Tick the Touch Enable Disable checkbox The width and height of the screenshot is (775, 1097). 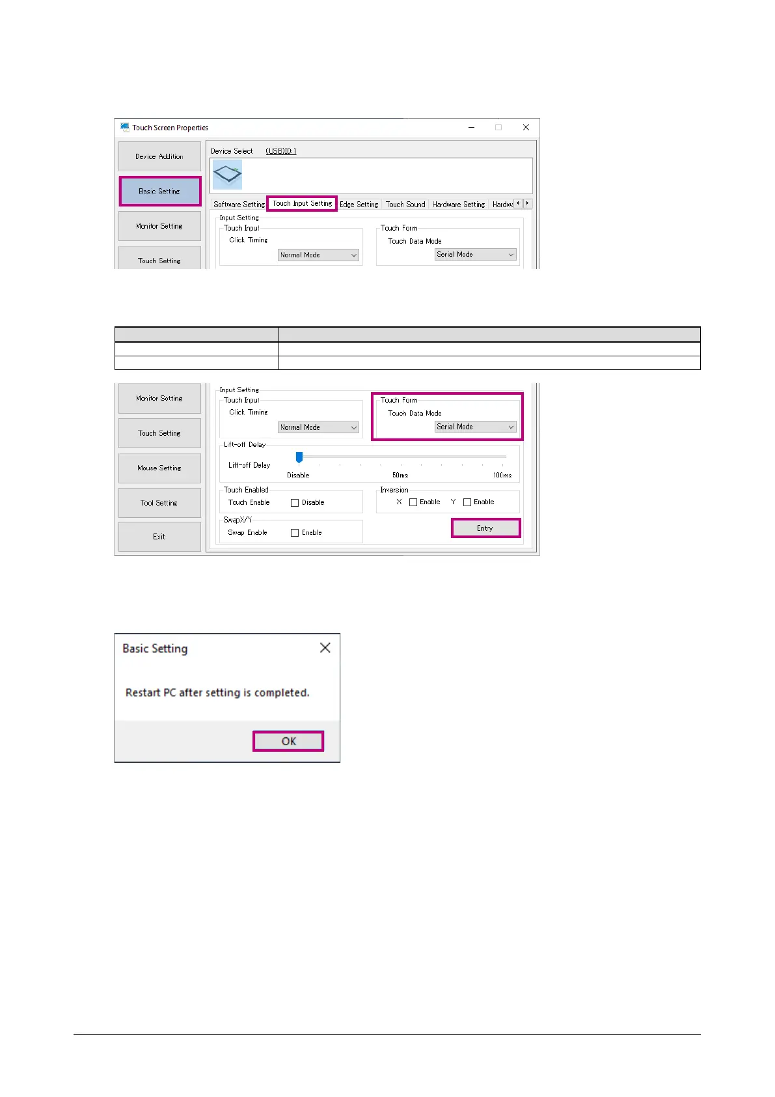point(295,503)
